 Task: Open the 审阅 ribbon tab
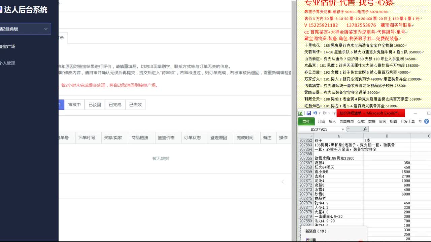383,121
